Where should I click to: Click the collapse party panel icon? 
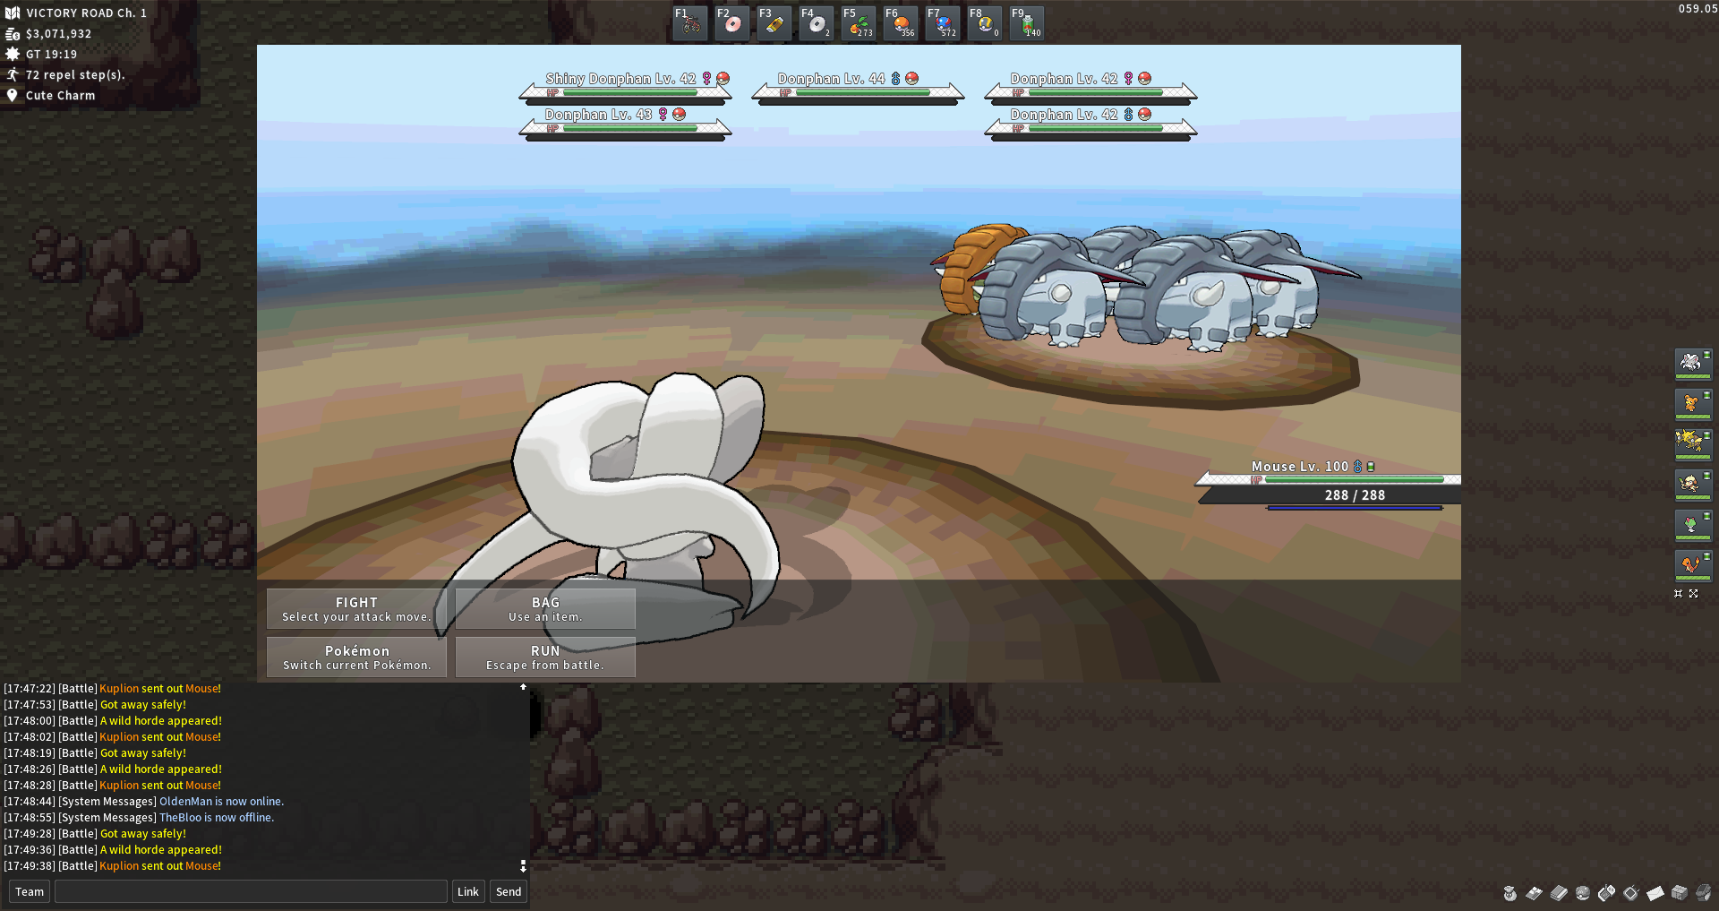pos(1679,594)
